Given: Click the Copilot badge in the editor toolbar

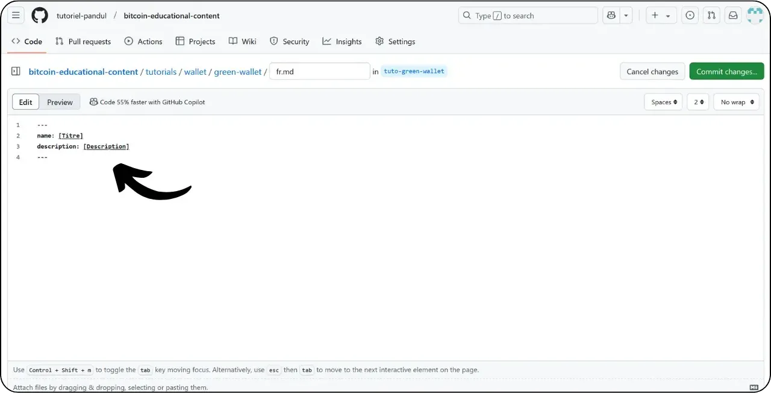Looking at the screenshot, I should [148, 102].
